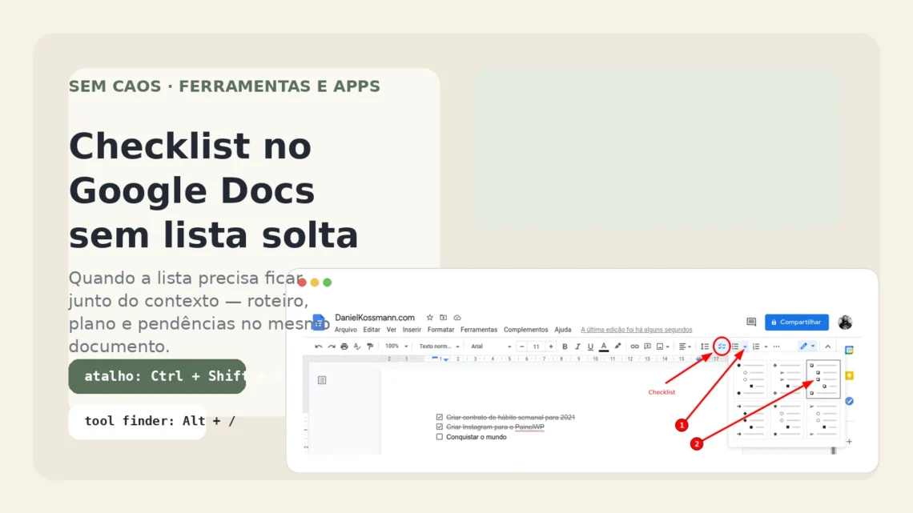This screenshot has height=513, width=913.
Task: Click the font size field showing 11
Action: pos(537,347)
